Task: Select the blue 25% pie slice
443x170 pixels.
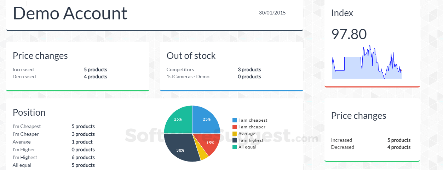Action: pyautogui.click(x=206, y=119)
